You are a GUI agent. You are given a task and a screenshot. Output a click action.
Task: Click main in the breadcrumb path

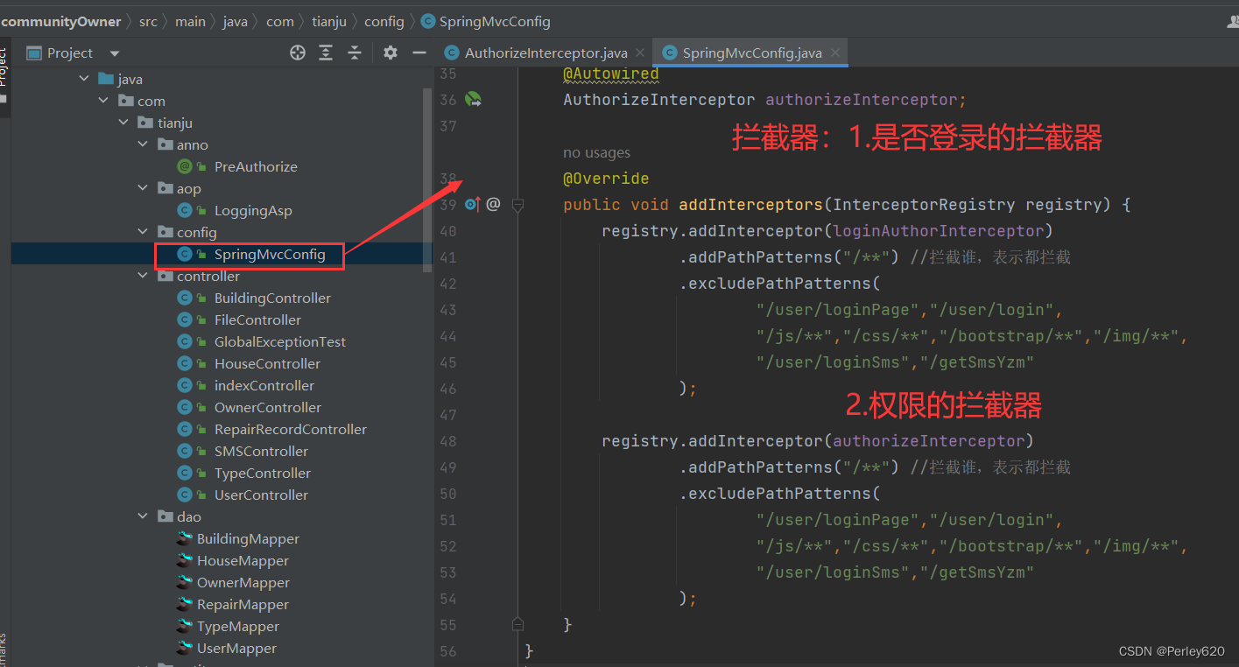click(190, 21)
